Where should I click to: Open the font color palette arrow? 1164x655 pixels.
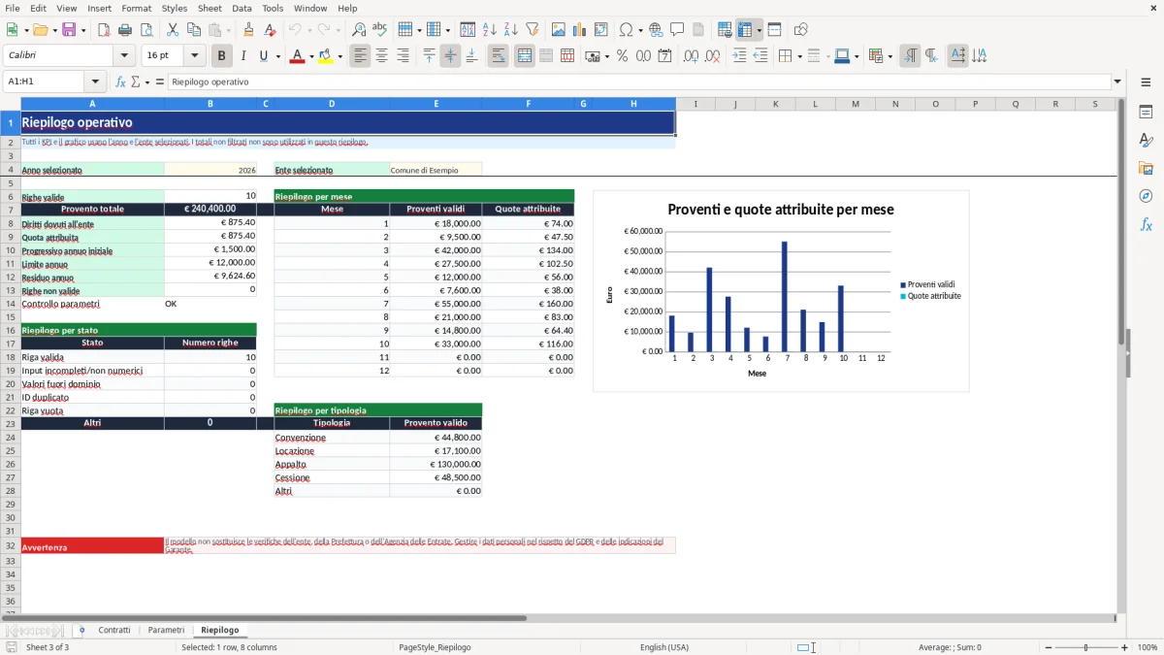pos(310,56)
